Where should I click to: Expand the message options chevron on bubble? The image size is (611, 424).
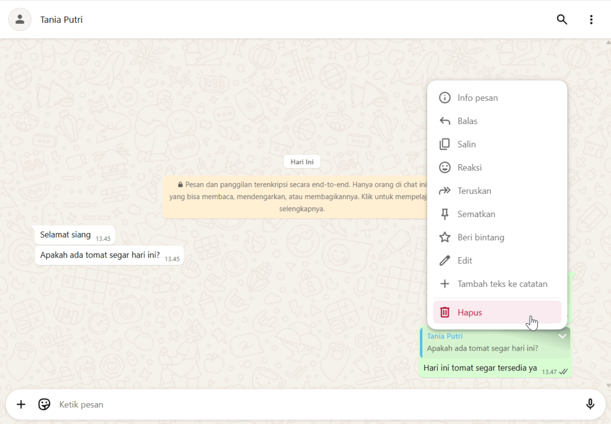562,336
